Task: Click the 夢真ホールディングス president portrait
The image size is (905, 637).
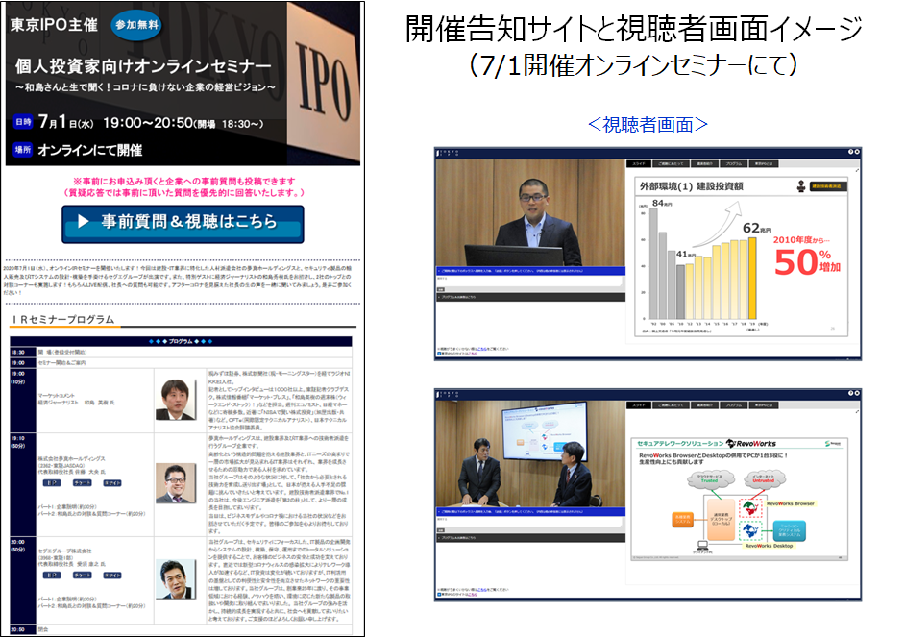Action: click(x=176, y=483)
